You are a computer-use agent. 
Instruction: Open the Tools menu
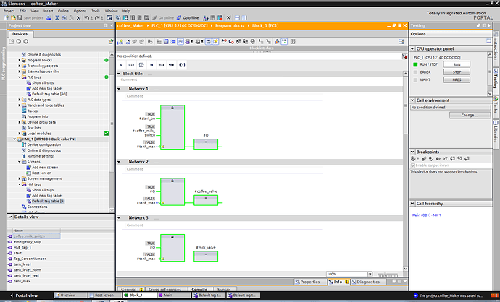[96, 11]
